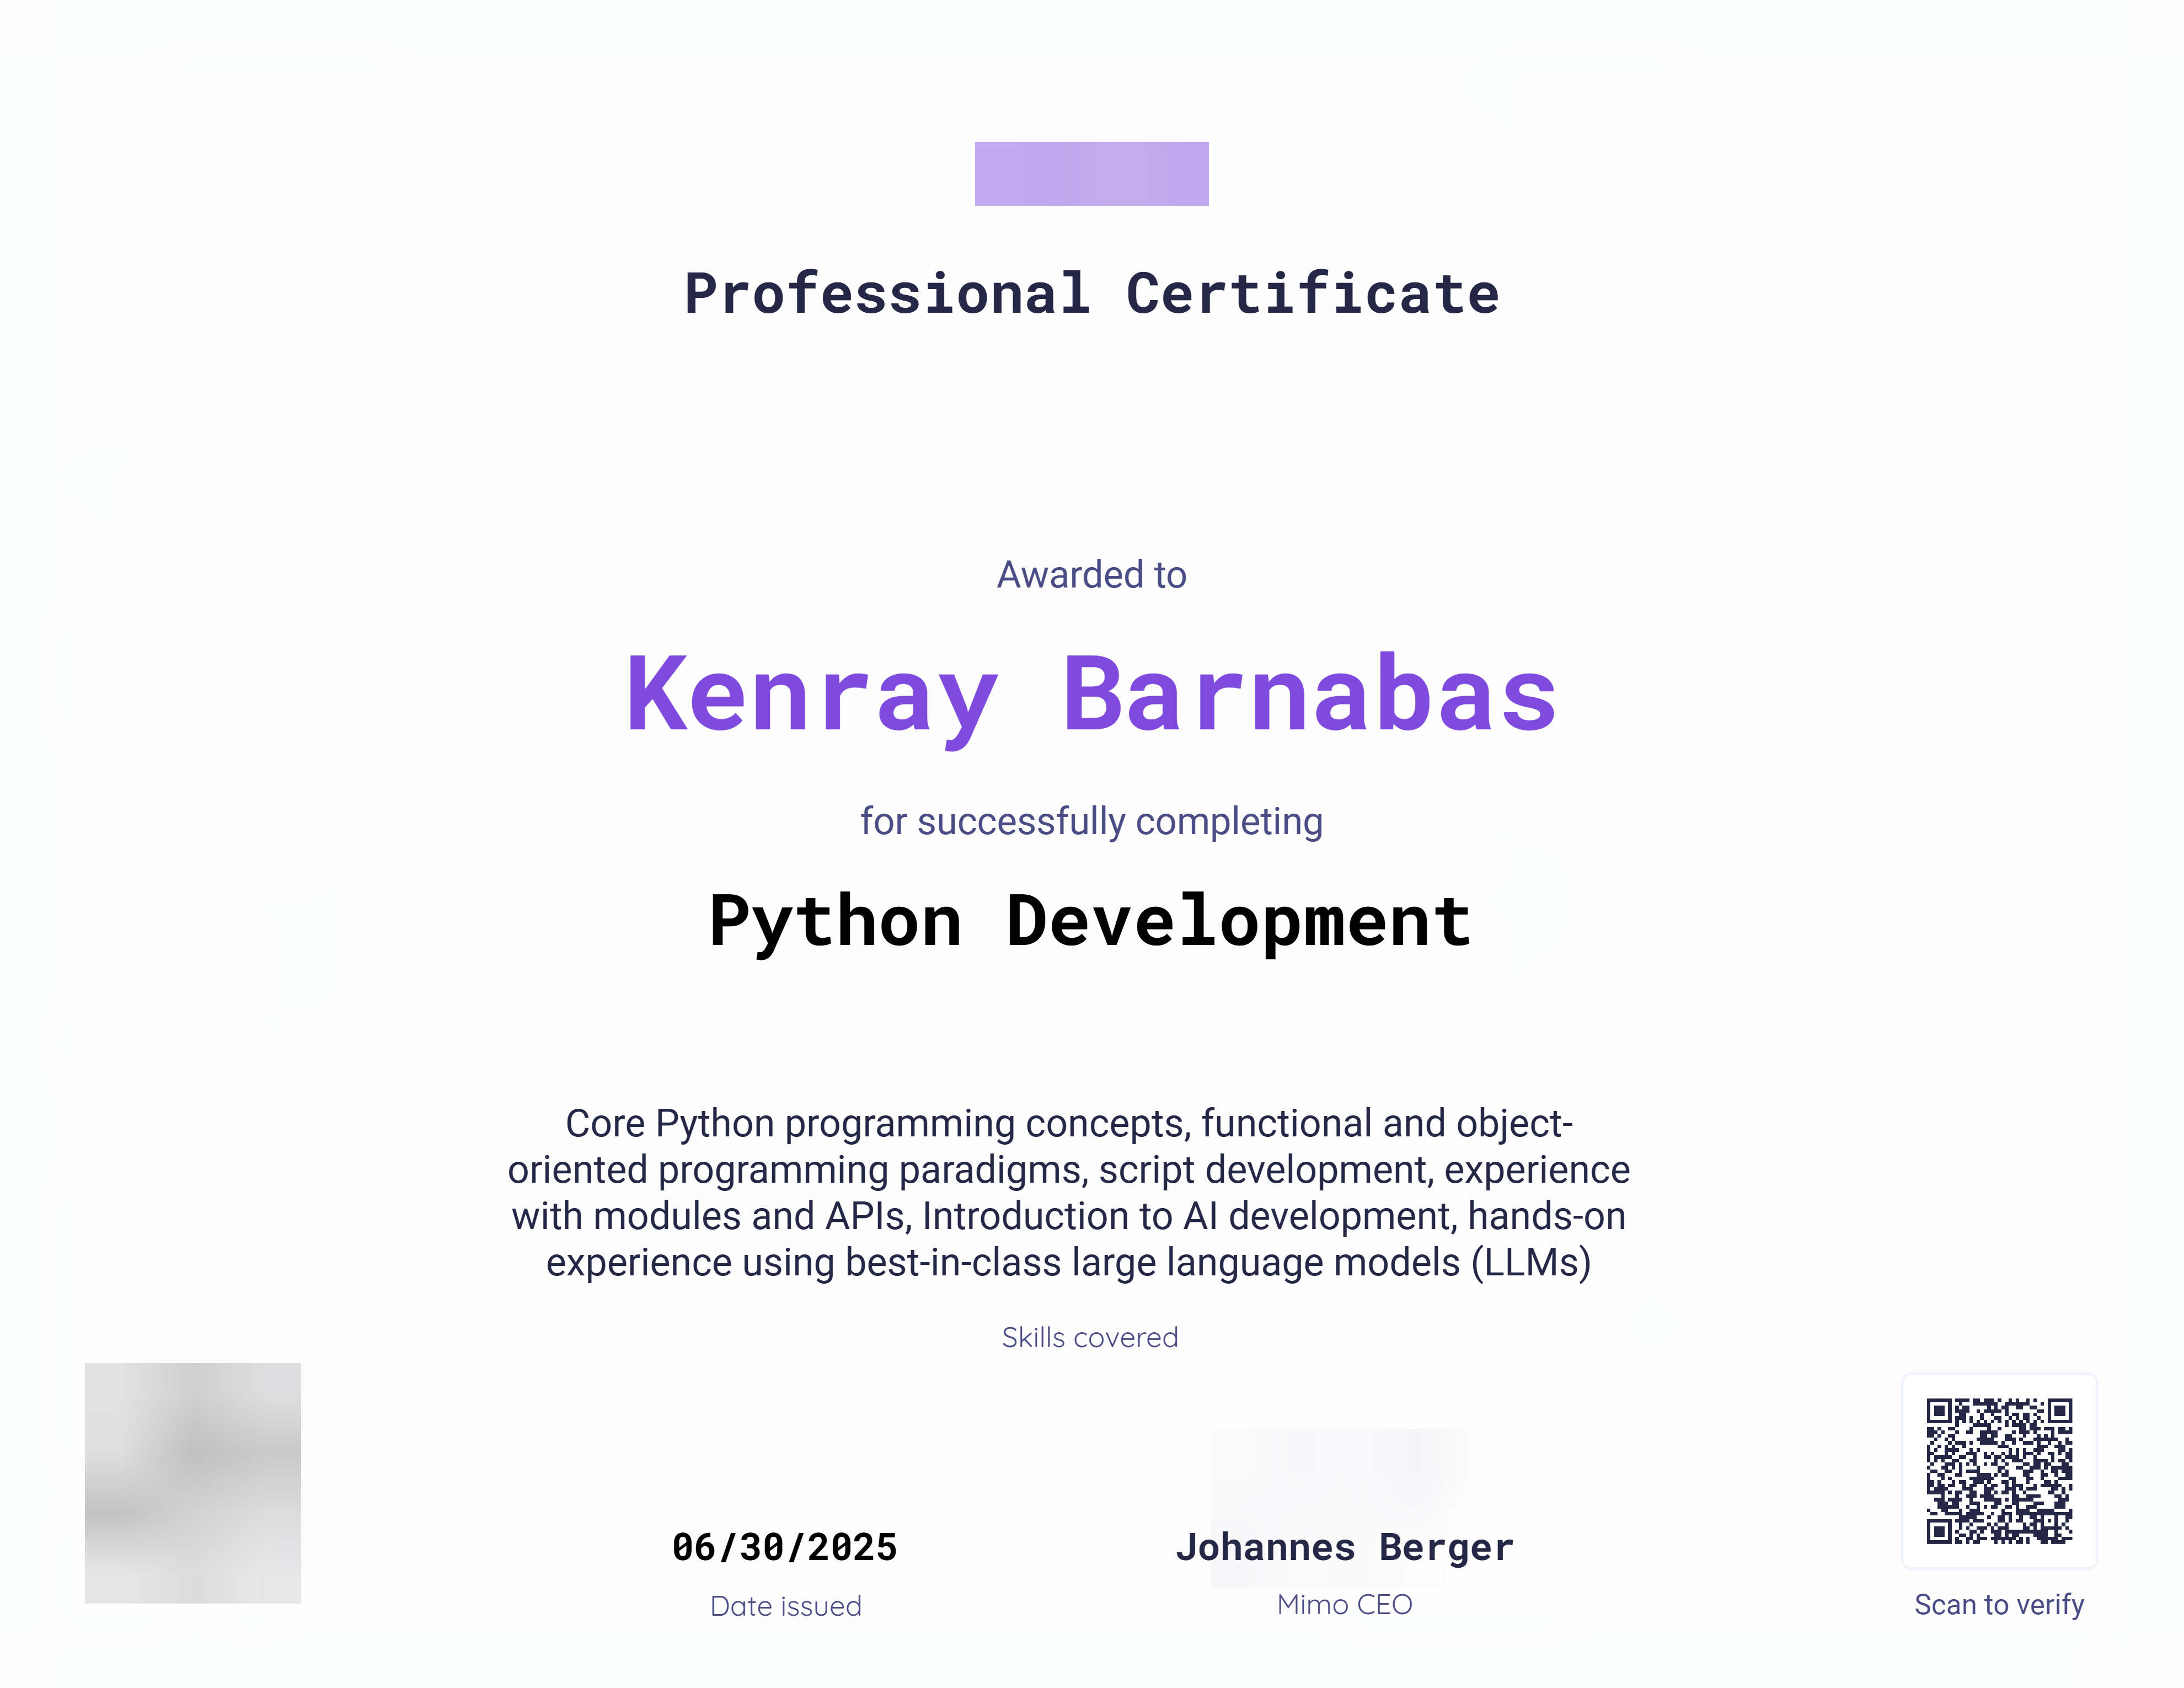Click the issue date 06/30/2025
Viewport: 2184px width, 1688px height.
(785, 1547)
